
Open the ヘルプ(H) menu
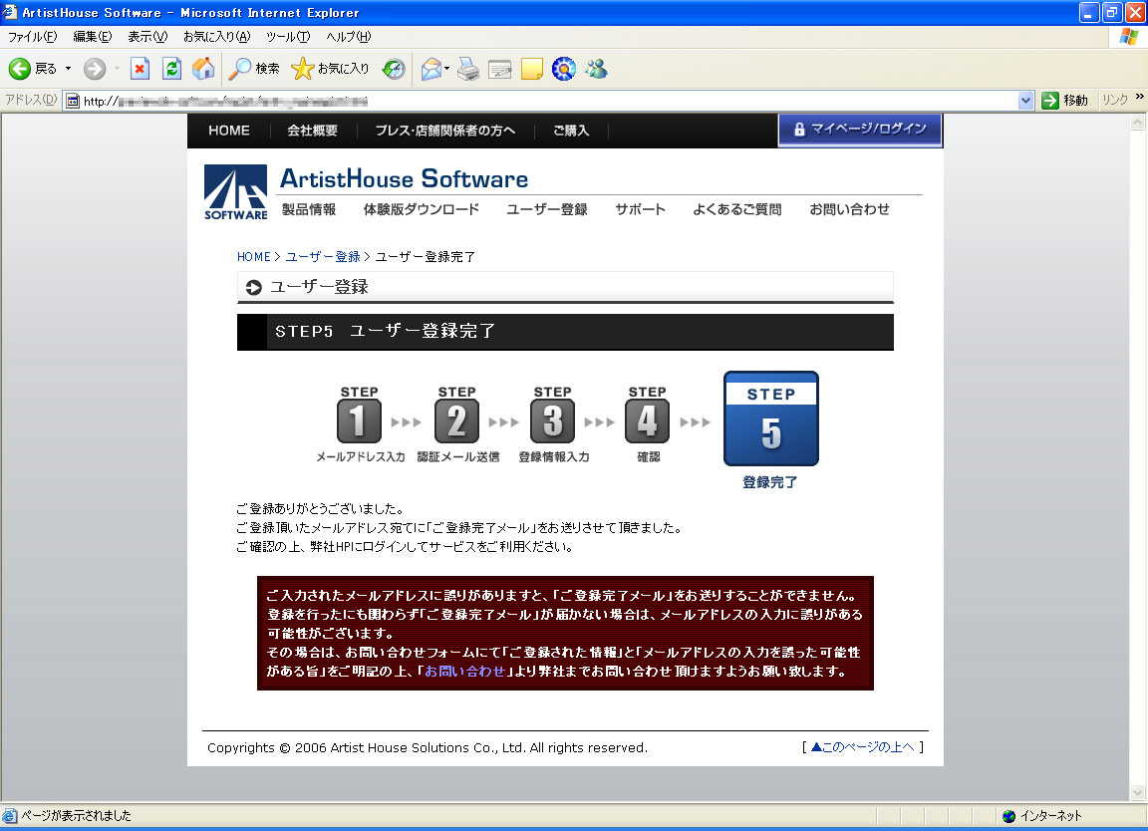pyautogui.click(x=349, y=37)
